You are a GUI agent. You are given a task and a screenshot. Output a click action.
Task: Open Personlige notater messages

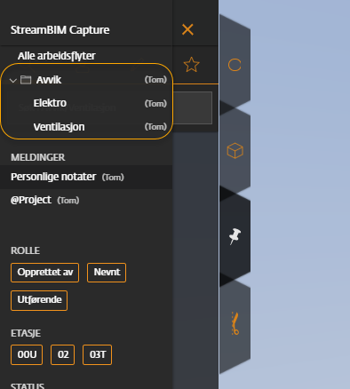(86, 177)
